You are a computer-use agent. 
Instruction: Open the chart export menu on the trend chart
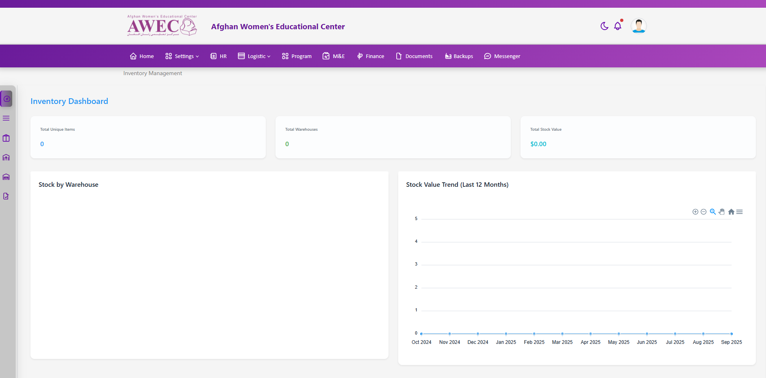point(740,212)
